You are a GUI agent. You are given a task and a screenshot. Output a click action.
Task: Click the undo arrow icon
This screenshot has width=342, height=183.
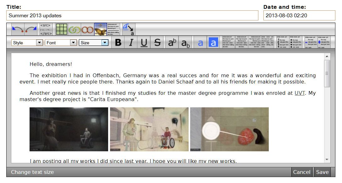tap(18, 30)
